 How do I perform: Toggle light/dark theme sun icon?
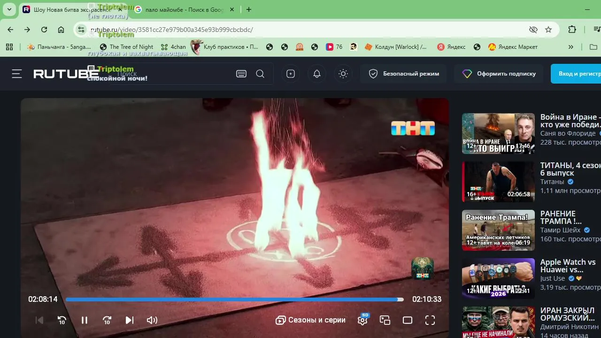(x=343, y=74)
